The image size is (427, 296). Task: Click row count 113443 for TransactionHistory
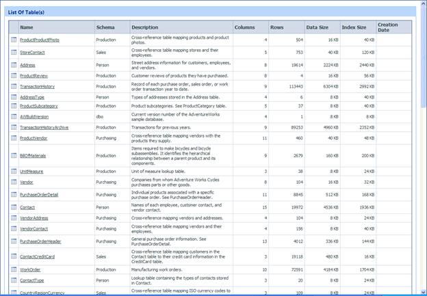296,87
